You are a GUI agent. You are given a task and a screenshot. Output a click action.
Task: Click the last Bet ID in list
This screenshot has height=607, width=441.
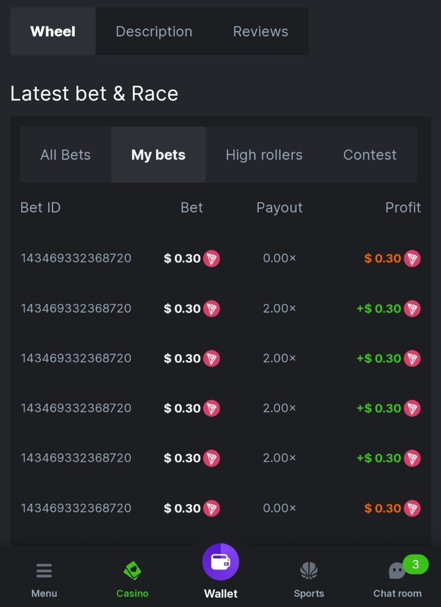click(76, 508)
